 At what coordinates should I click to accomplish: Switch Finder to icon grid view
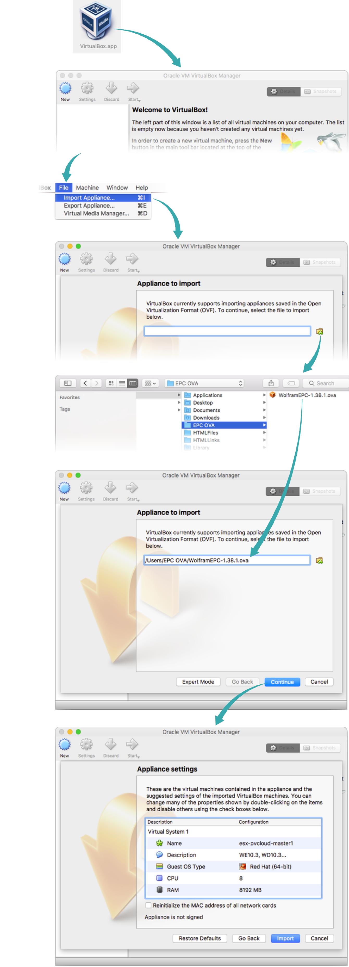tap(111, 383)
